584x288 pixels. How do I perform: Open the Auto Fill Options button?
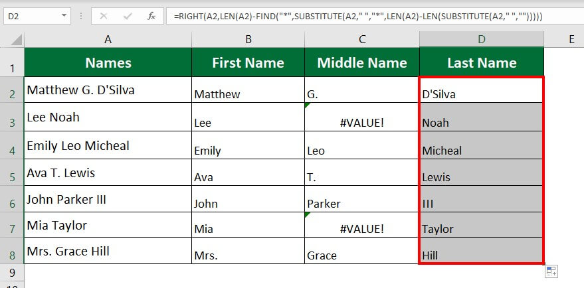(x=551, y=271)
